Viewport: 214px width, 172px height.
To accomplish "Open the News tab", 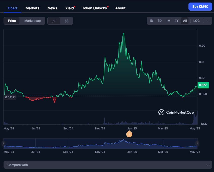I will click(x=52, y=8).
